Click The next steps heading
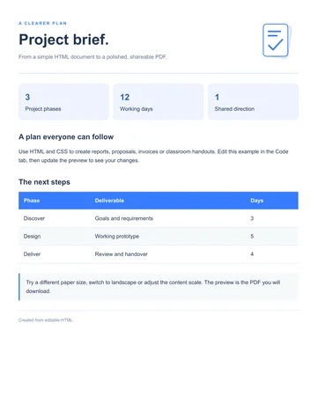 click(x=44, y=182)
